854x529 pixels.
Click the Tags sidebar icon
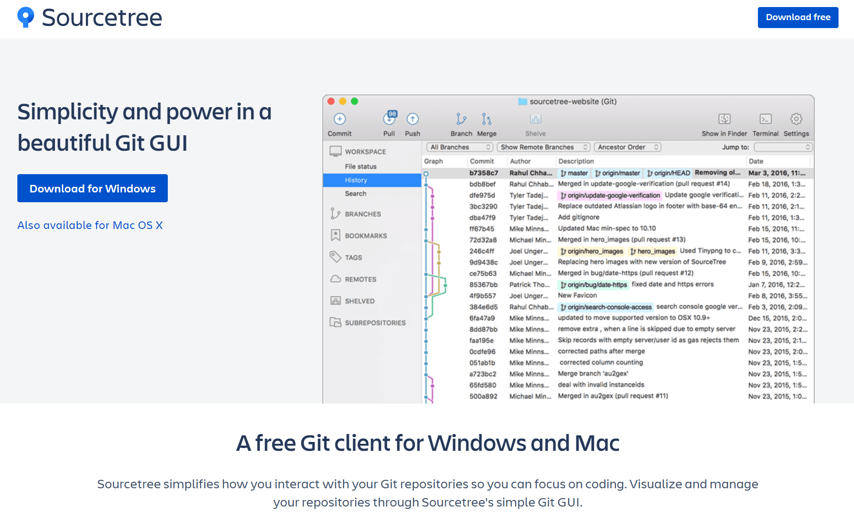click(335, 257)
